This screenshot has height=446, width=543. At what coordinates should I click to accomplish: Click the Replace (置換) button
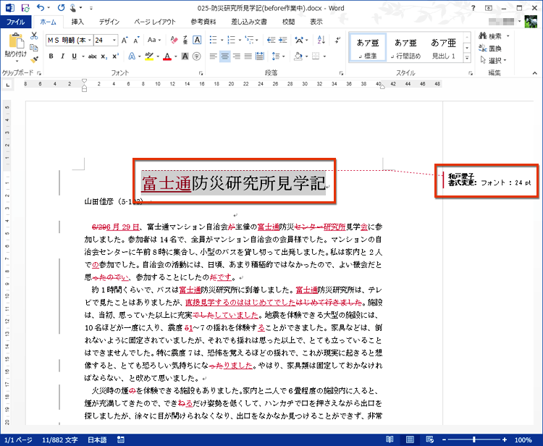click(x=490, y=48)
